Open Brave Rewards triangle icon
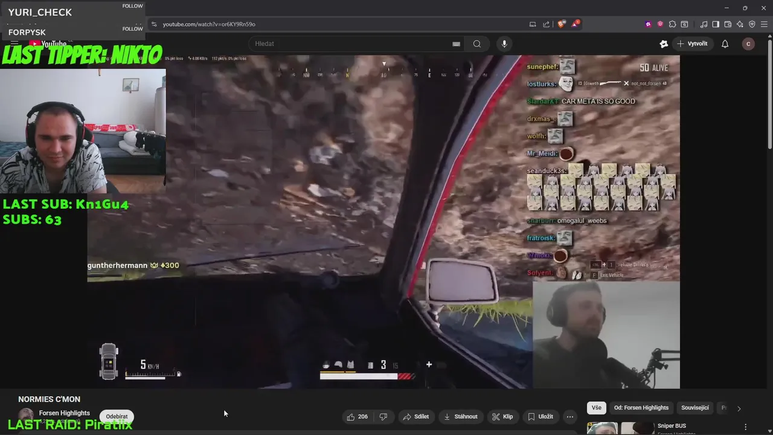 (x=575, y=24)
